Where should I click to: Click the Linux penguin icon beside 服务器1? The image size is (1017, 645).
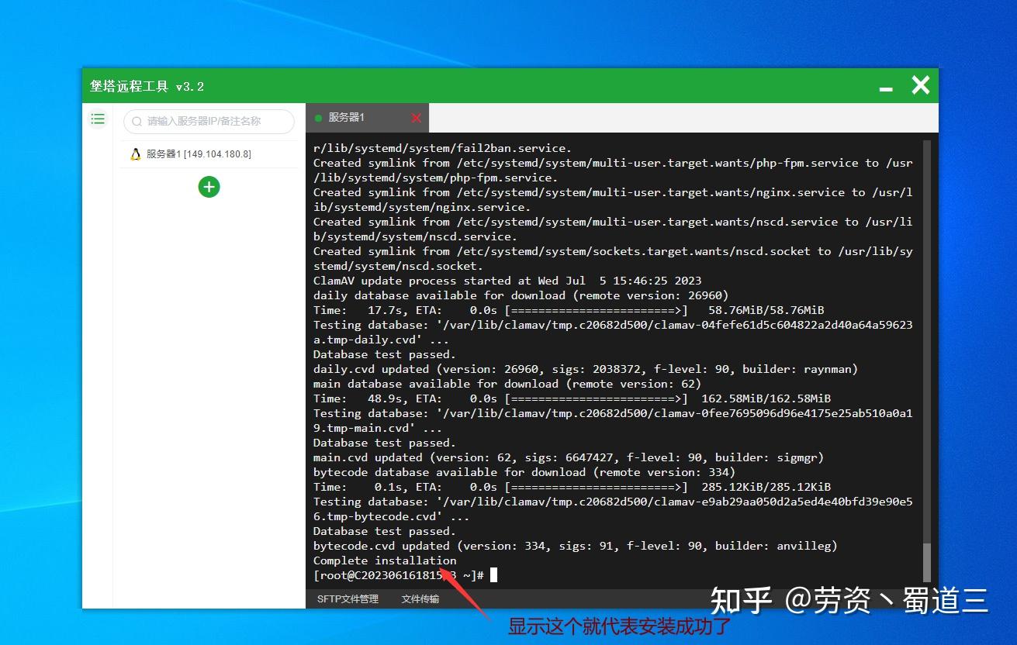pyautogui.click(x=134, y=153)
